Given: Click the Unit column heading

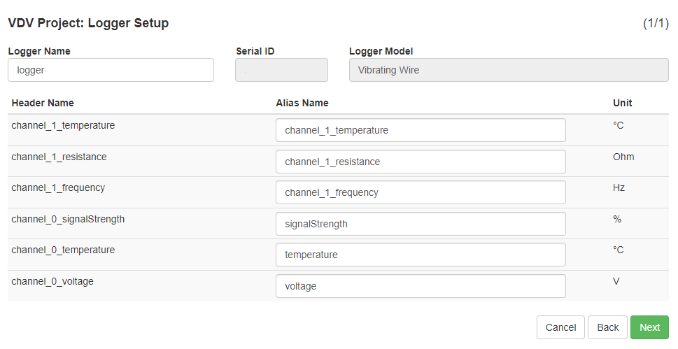Looking at the screenshot, I should [623, 103].
